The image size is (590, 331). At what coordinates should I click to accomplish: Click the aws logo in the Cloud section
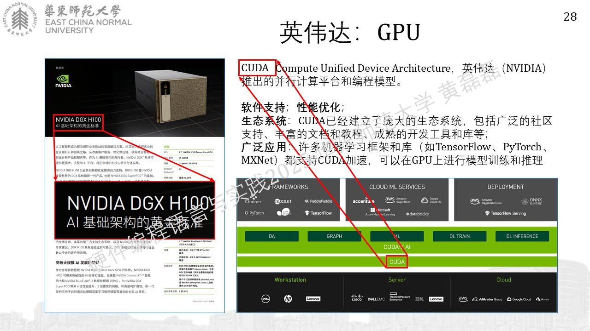coord(463,299)
